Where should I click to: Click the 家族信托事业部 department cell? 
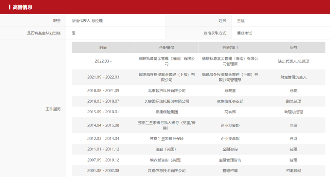[230, 101]
